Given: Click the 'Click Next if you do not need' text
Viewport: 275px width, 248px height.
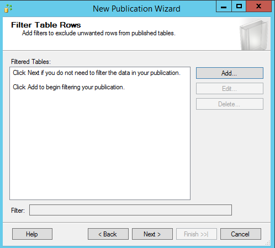Looking at the screenshot, I should tap(97, 73).
